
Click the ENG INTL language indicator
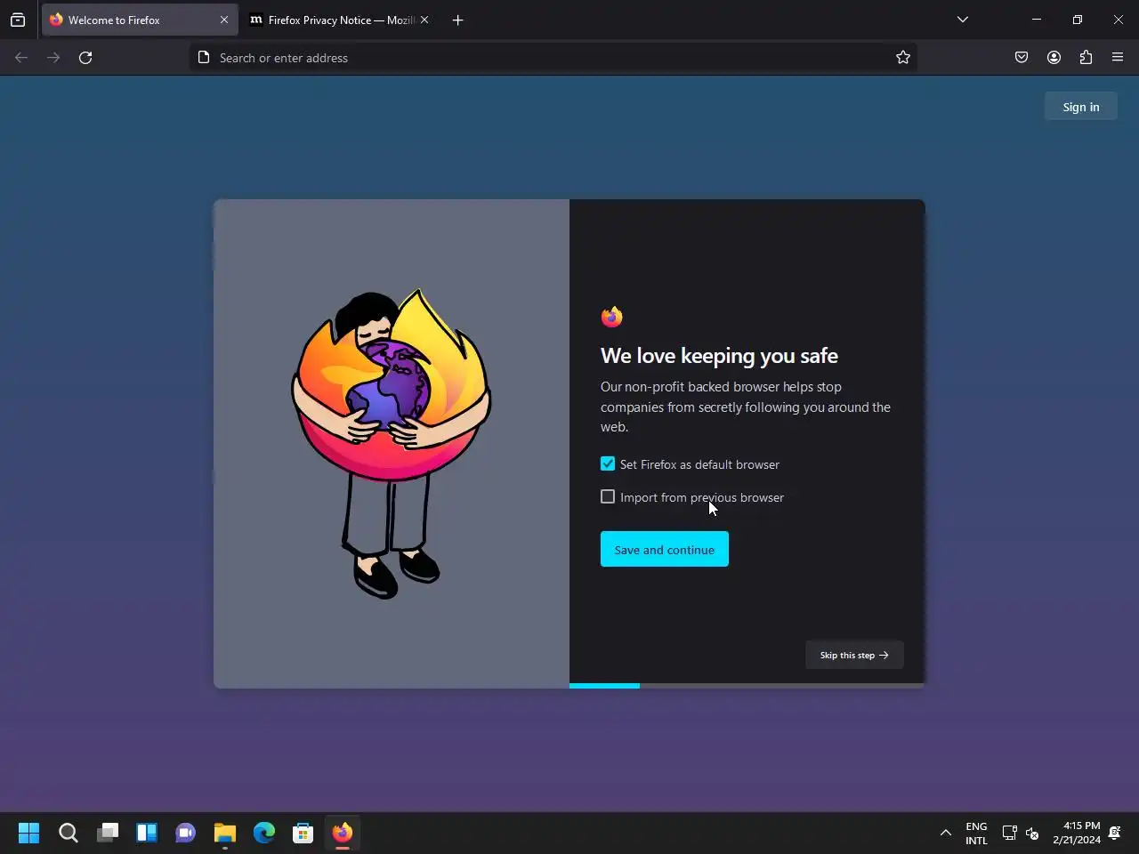[x=976, y=833]
